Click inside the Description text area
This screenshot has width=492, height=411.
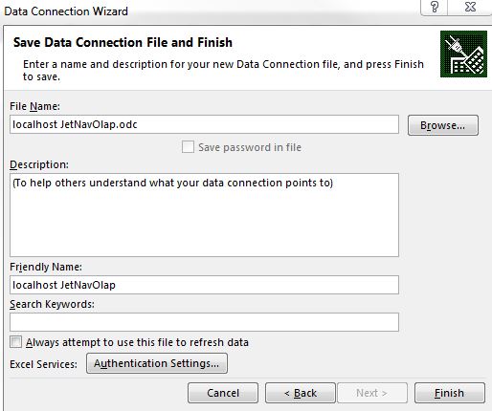(204, 215)
